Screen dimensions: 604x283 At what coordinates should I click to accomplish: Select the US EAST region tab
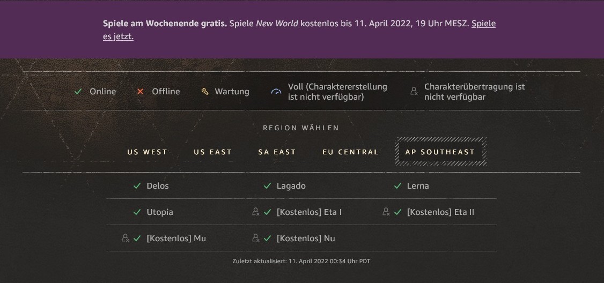213,152
